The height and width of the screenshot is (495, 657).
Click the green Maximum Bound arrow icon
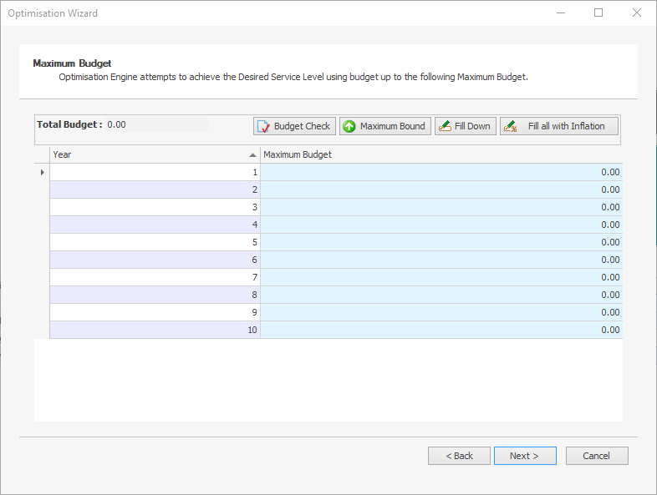tap(349, 126)
